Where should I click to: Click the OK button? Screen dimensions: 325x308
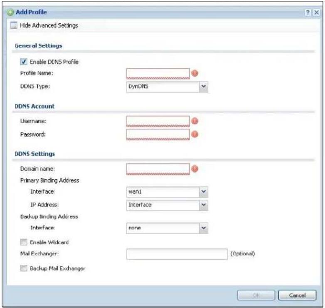click(x=256, y=295)
